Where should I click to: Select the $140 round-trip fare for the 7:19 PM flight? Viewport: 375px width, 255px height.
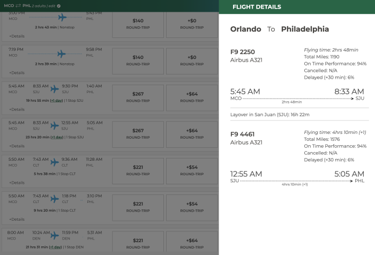tap(138, 61)
